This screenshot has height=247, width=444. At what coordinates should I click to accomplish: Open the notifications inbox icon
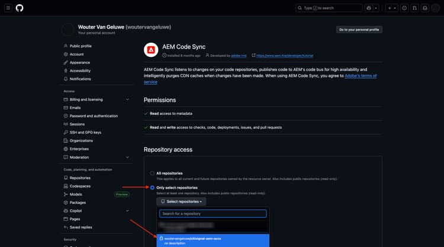click(x=425, y=8)
